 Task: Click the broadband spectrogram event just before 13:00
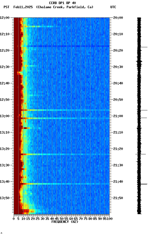[x=65, y=110]
